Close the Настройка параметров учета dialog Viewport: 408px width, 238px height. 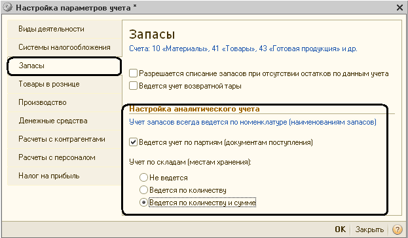pos(399,8)
